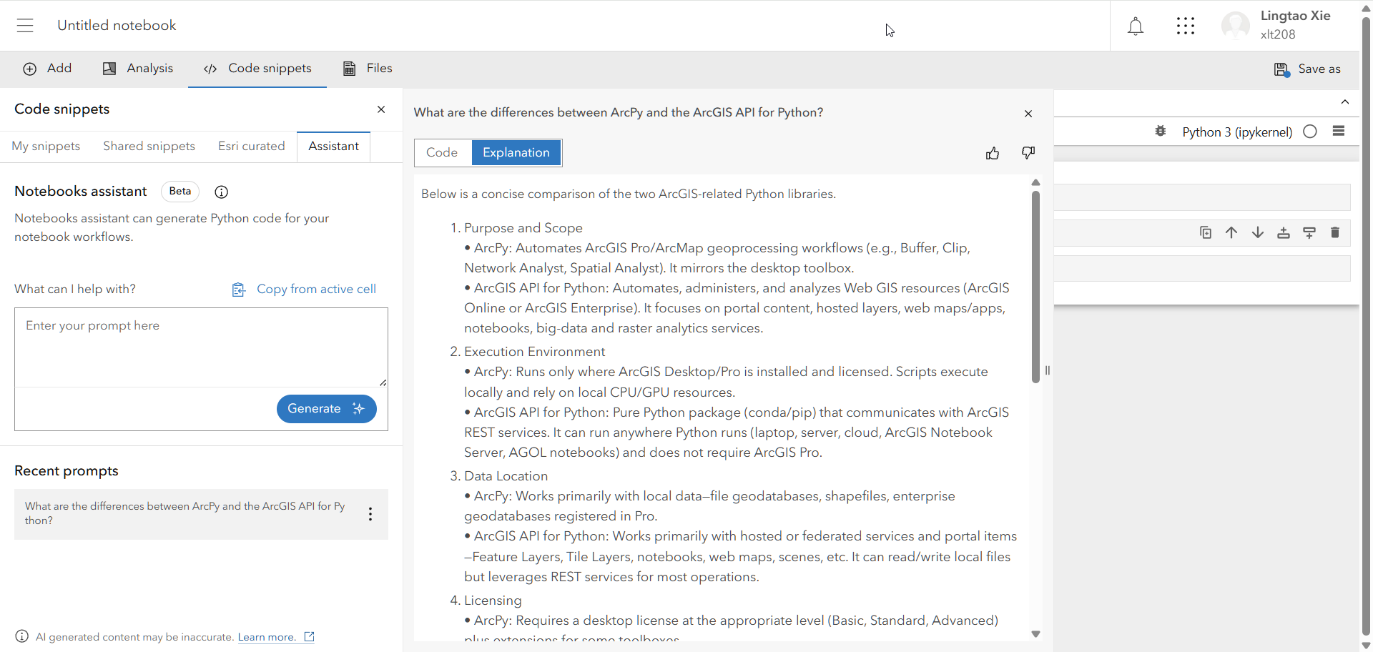This screenshot has height=652, width=1373.
Task: Click the thumbs up feedback icon
Action: point(993,153)
